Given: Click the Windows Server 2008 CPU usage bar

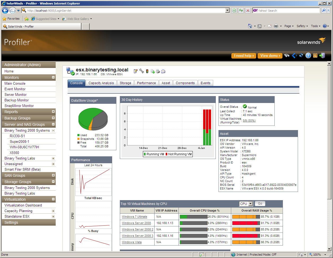Looking at the screenshot, I should click(194, 223).
